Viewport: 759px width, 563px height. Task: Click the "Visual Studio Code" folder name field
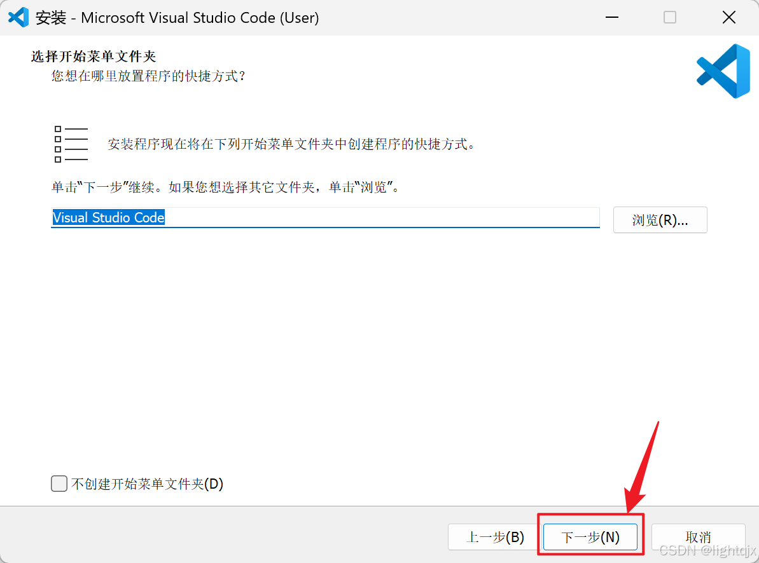coord(325,218)
